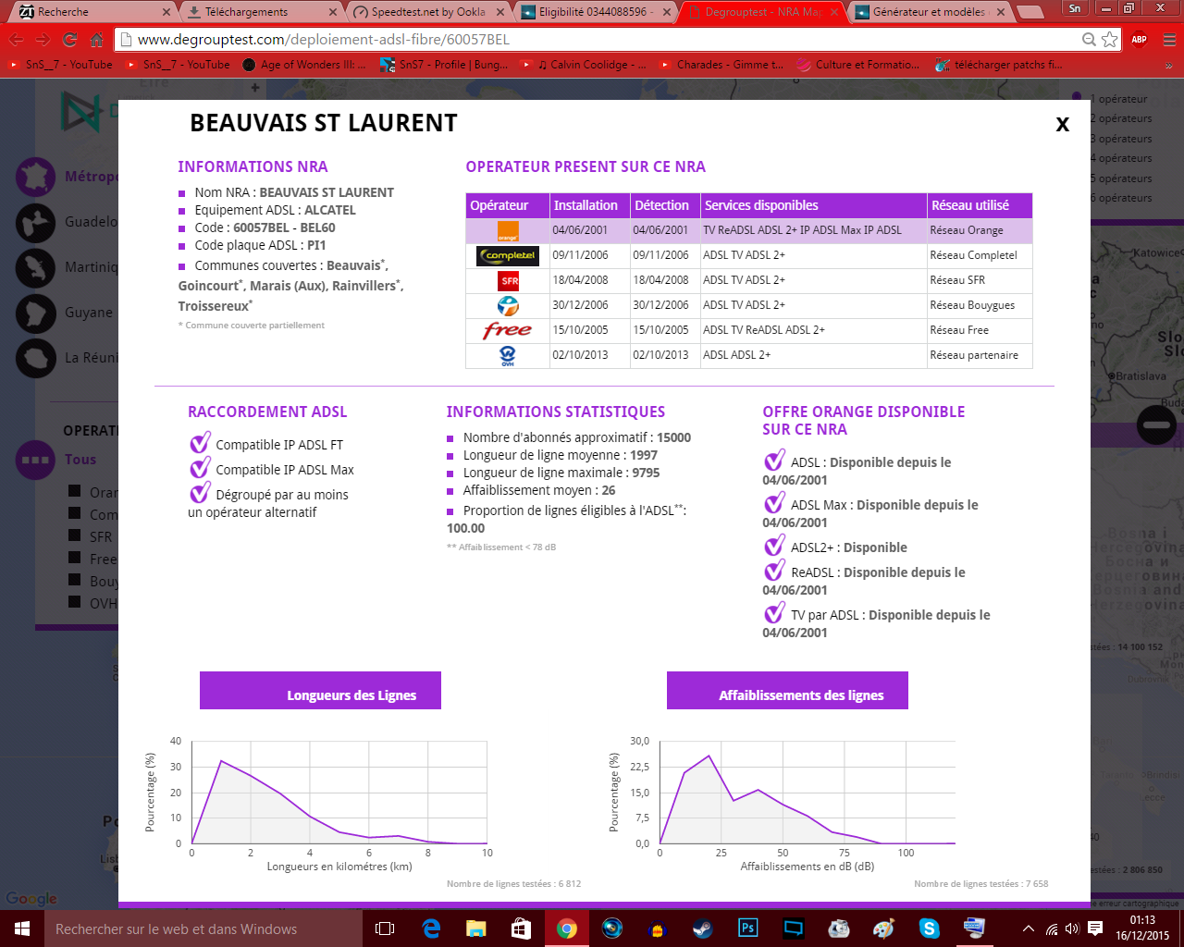Open the Charades - Gimme bookmark

click(x=721, y=65)
